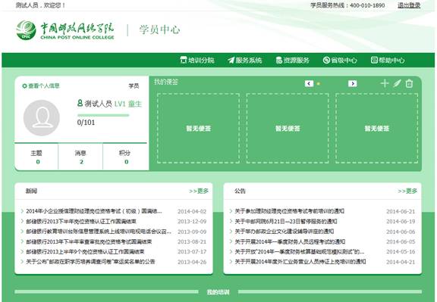Open the 2014-06-21 announcement in 公告

pyautogui.click(x=289, y=211)
